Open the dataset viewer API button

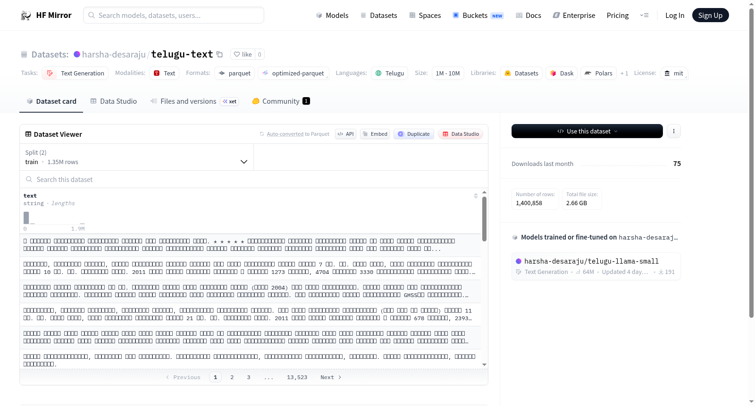(345, 134)
